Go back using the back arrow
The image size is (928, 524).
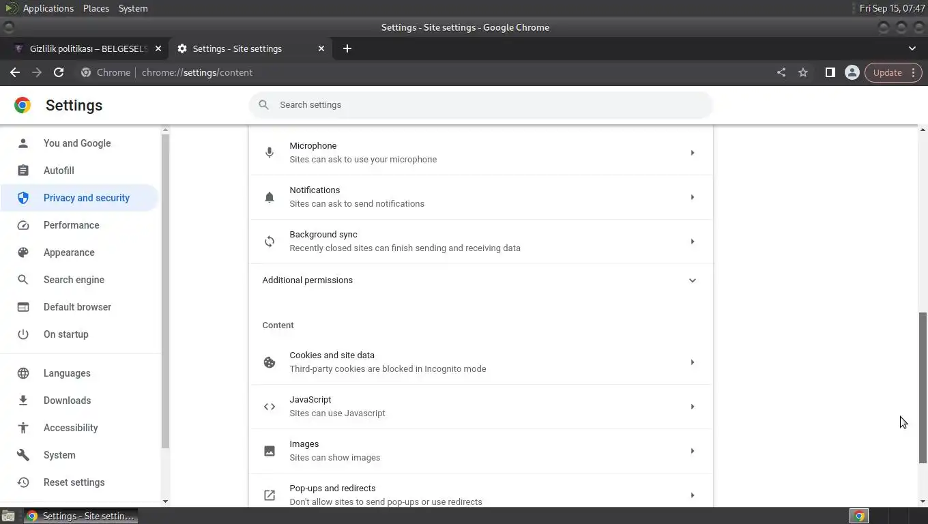pos(15,72)
